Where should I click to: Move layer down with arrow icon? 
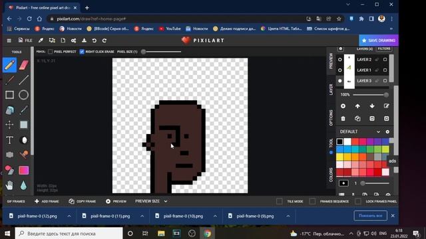372,106
